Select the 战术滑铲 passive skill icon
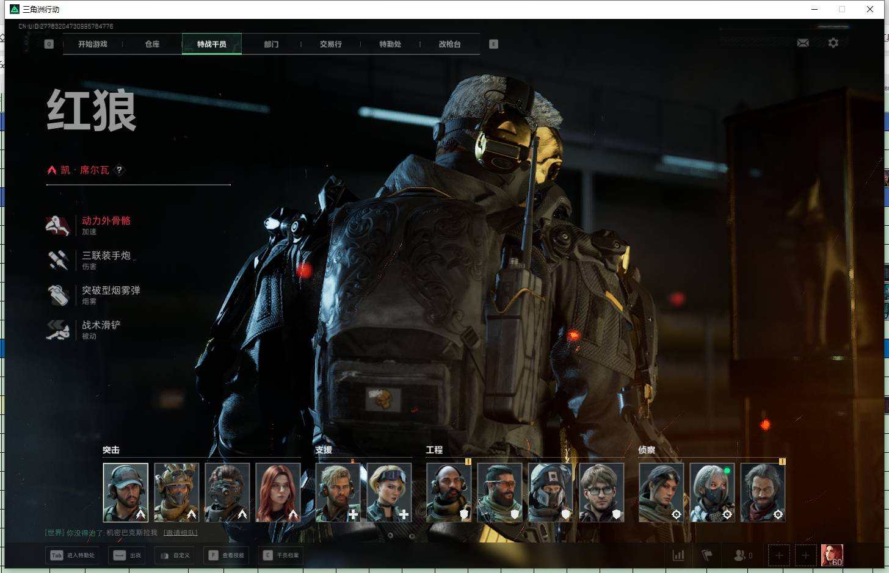The width and height of the screenshot is (889, 573). (58, 330)
